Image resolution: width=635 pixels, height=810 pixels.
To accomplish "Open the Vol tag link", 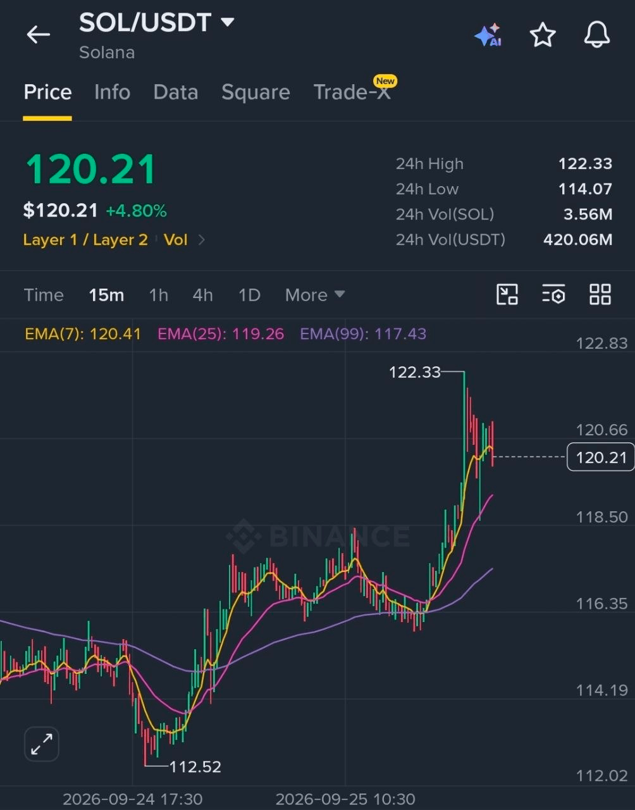I will click(x=176, y=240).
